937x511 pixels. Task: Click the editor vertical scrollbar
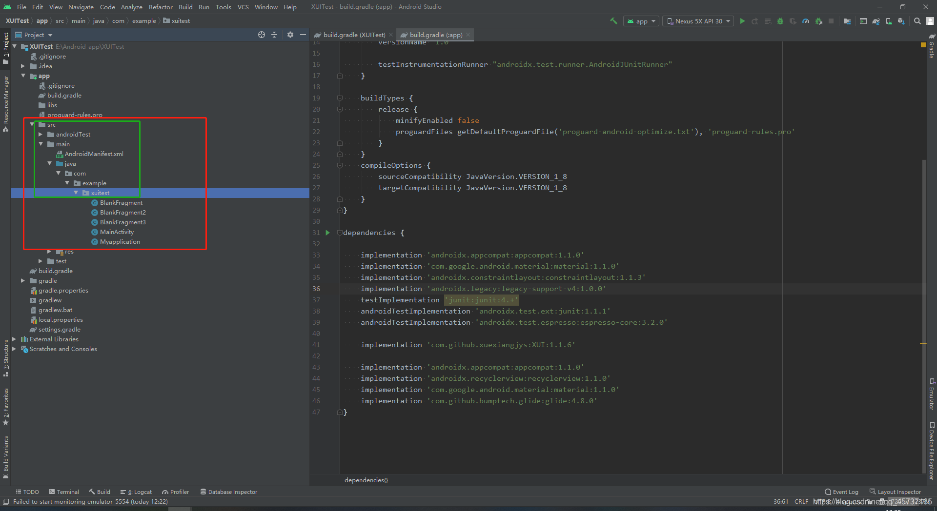click(x=923, y=317)
